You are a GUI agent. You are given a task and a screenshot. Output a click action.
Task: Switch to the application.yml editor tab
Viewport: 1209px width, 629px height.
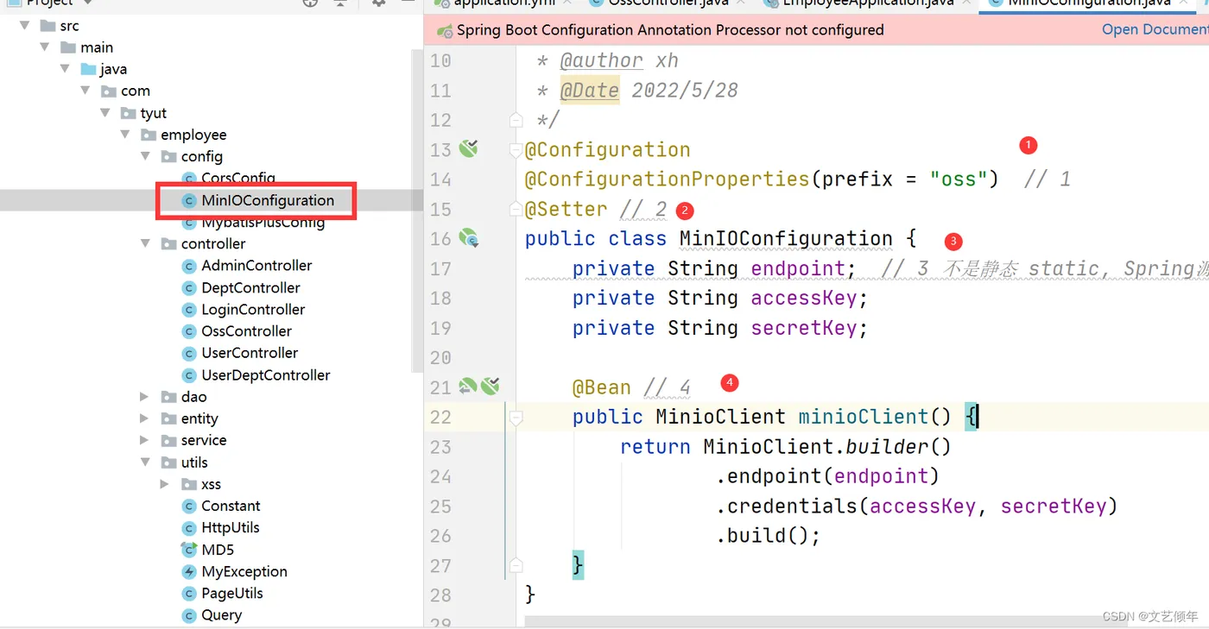(504, 3)
